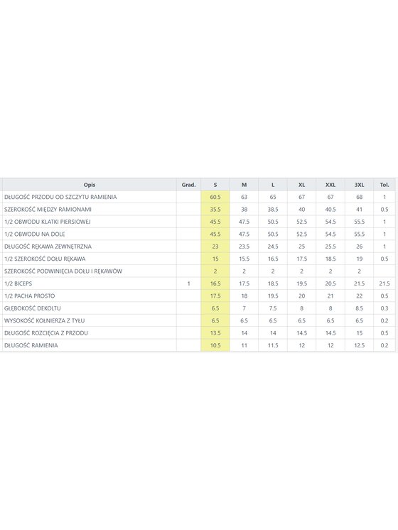Select the highlighted 10.5 cell in column S

215,345
